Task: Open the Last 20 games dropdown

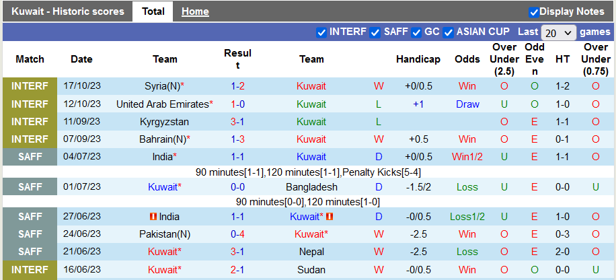Action: pos(558,32)
